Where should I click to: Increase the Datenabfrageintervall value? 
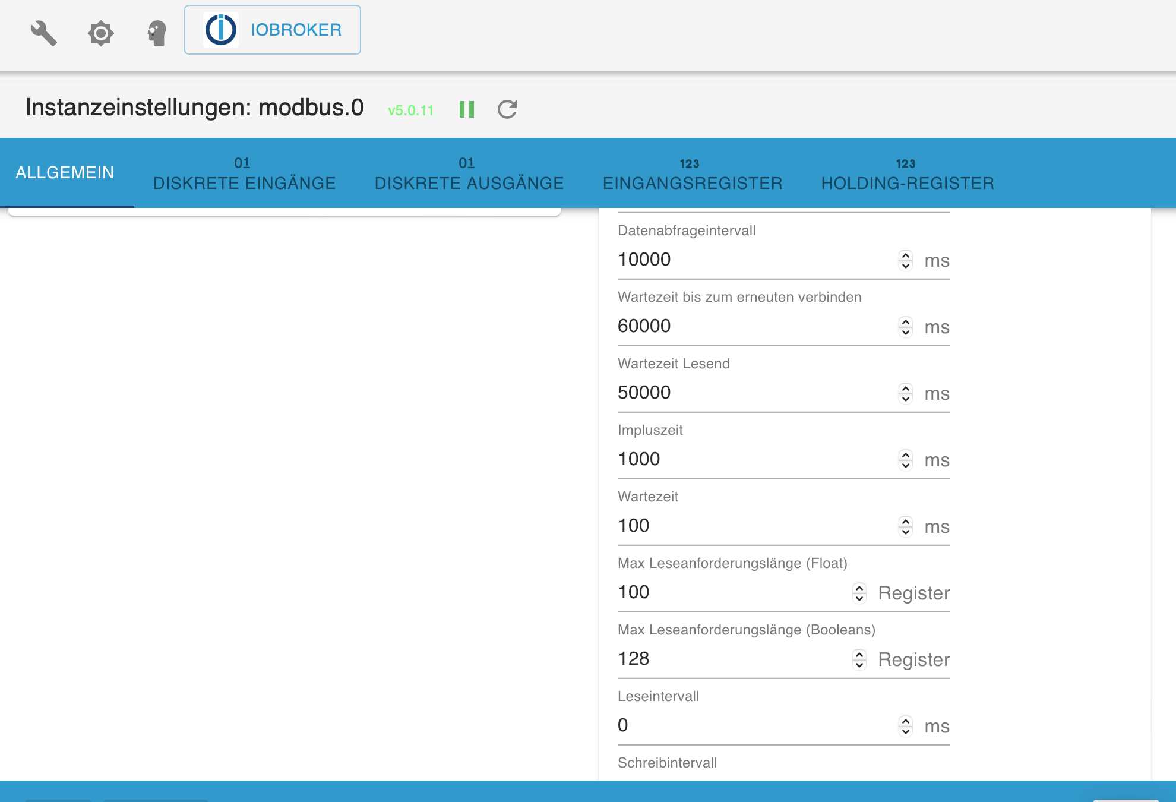(905, 255)
